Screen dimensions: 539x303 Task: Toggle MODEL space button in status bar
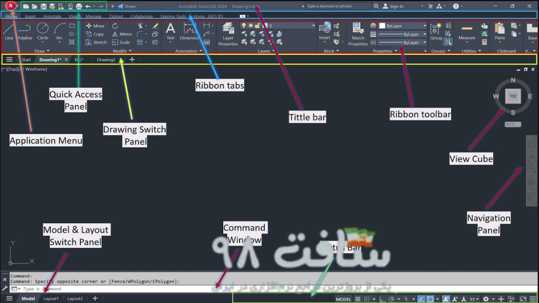[343, 299]
